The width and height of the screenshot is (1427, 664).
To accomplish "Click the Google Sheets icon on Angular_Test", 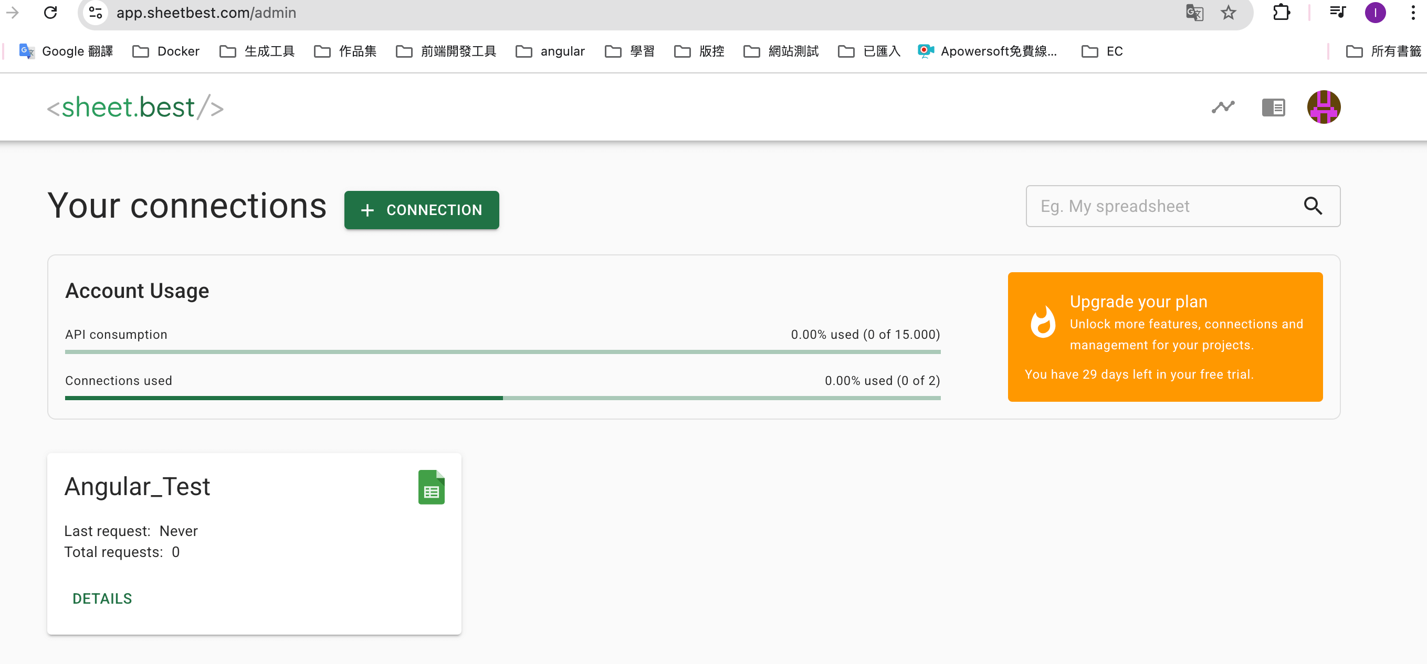I will (x=431, y=487).
